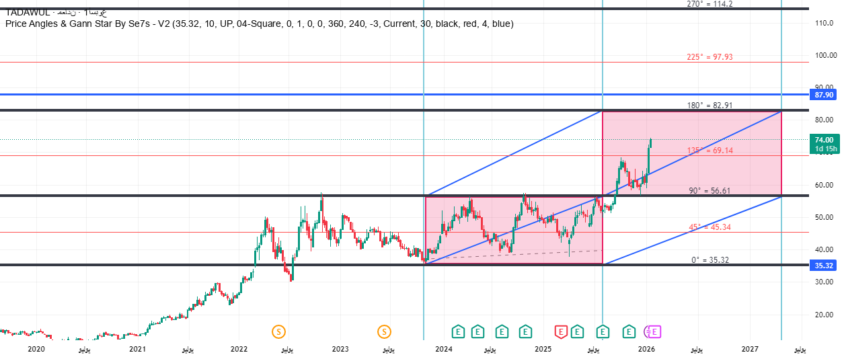Screen dimensions: 844x359
Task: Click the first orange split S marker near 2022
Action: point(278,331)
